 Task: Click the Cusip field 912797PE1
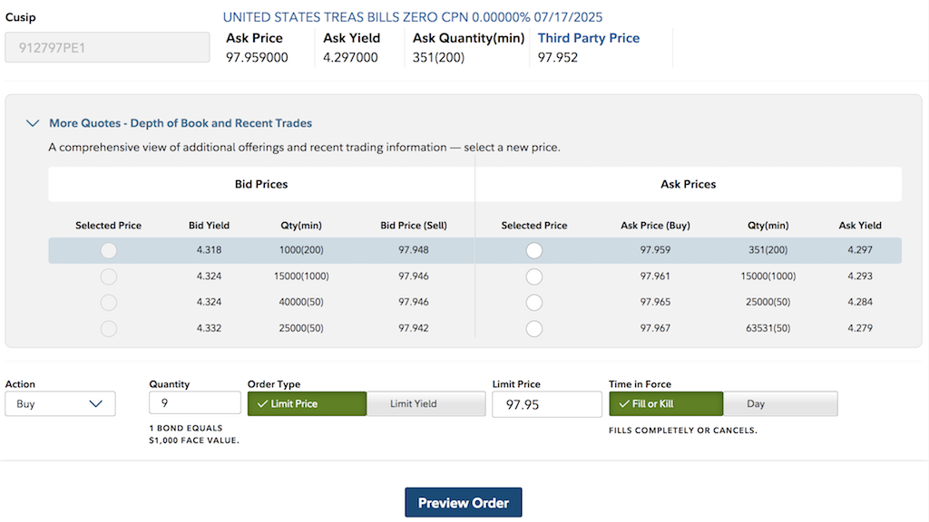pyautogui.click(x=107, y=48)
